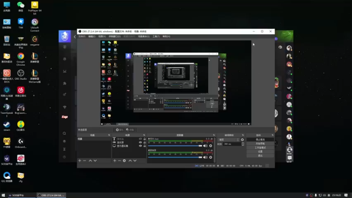
Task: Open 视图(V) menu
Action: click(102, 37)
